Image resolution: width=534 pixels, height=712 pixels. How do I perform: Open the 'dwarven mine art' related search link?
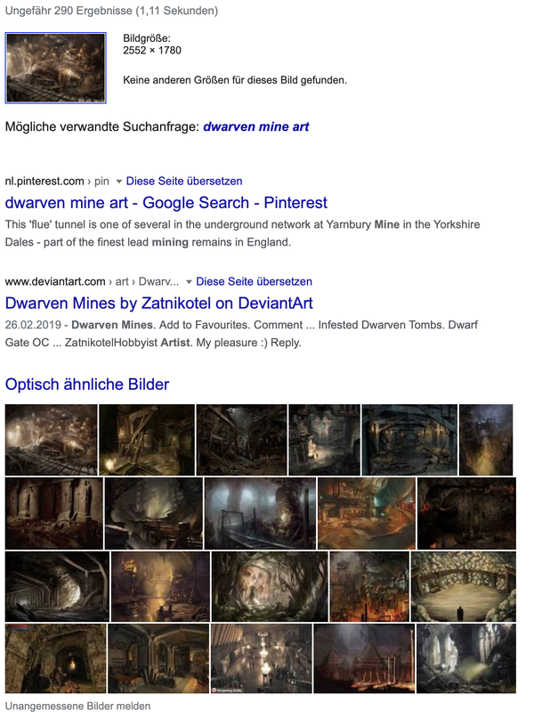(256, 126)
